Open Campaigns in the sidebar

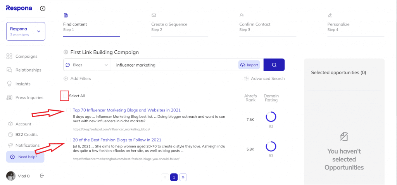pos(26,57)
